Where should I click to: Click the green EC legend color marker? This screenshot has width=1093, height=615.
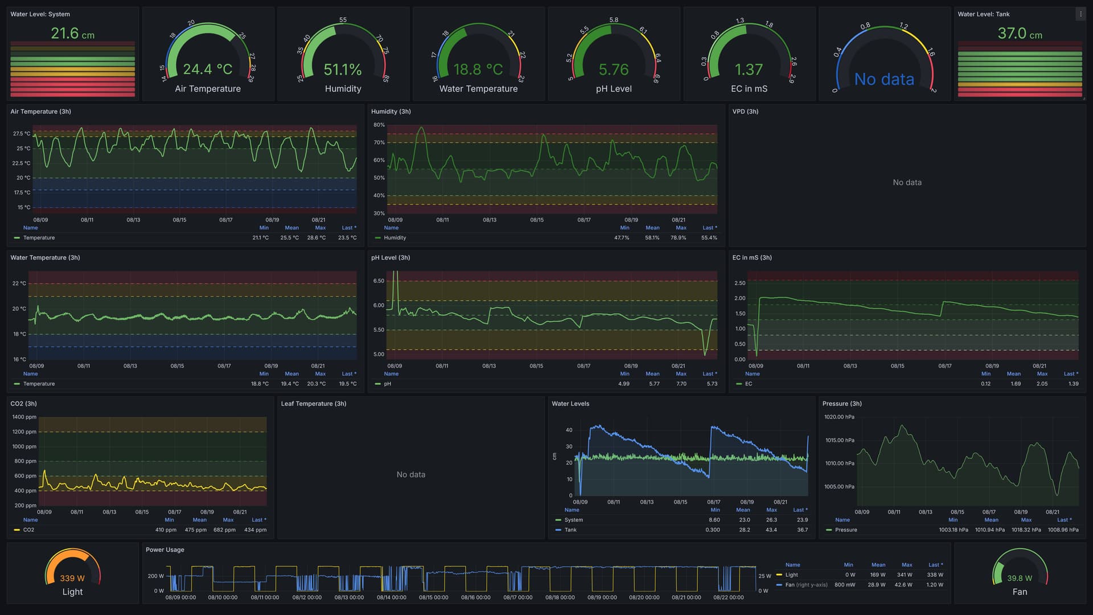(x=738, y=384)
